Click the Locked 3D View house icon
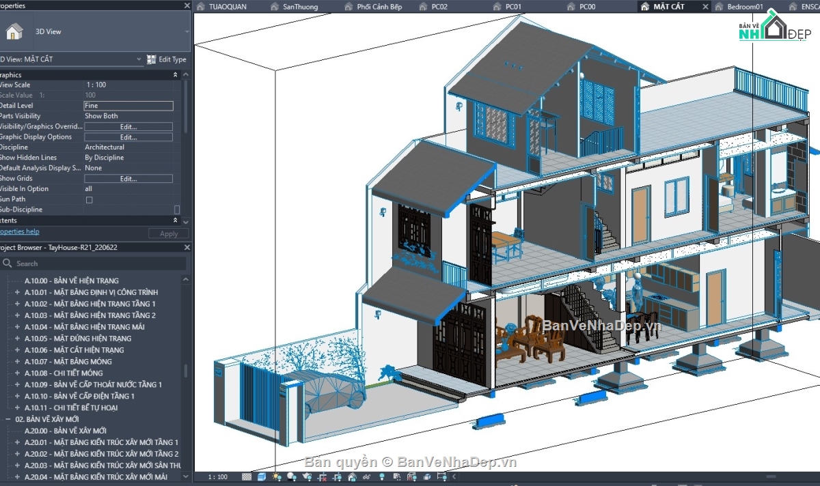Viewport: 820px width, 486px height. (x=351, y=478)
